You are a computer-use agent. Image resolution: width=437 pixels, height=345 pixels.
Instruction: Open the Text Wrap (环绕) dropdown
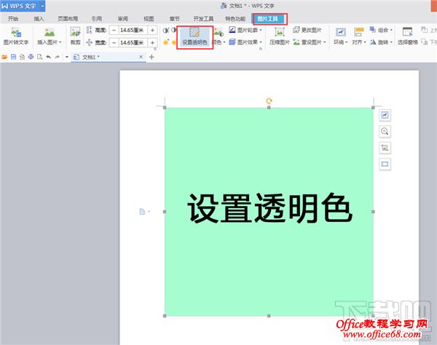click(x=340, y=37)
